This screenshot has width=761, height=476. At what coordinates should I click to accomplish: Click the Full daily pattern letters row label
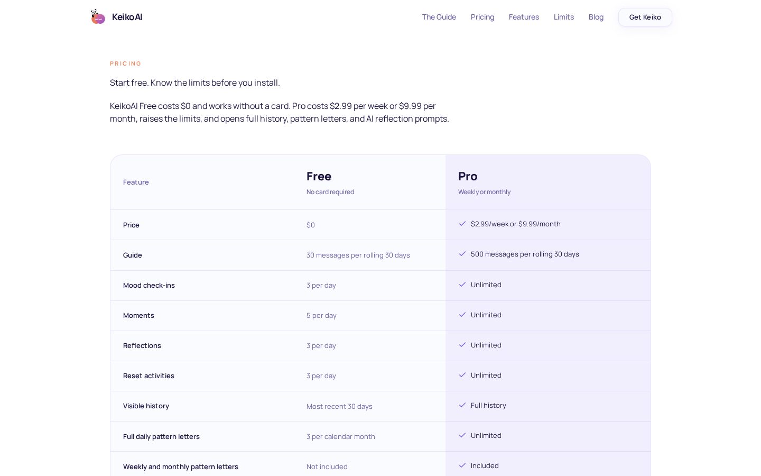[x=161, y=436]
